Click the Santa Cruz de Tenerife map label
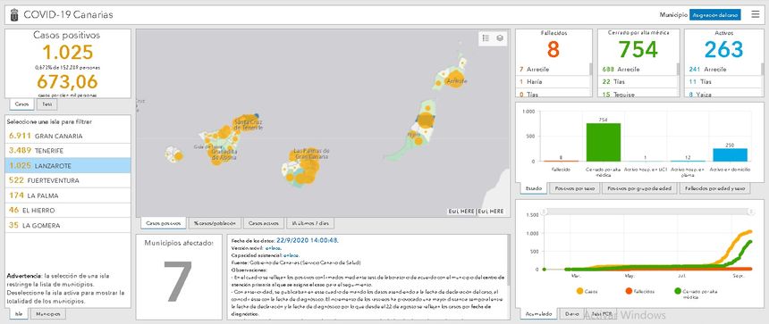769x324 pixels. (x=249, y=124)
